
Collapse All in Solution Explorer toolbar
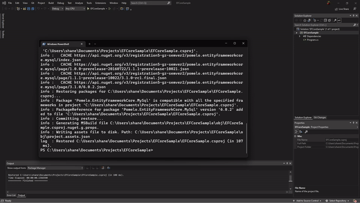pyautogui.click(x=325, y=20)
